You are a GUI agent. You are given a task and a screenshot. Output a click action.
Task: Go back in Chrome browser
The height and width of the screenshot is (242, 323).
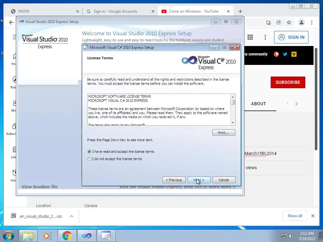(11, 22)
